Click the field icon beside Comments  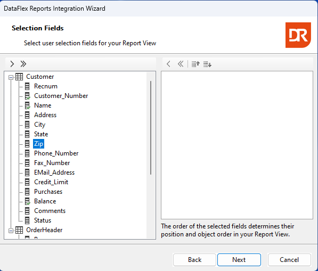(x=27, y=211)
